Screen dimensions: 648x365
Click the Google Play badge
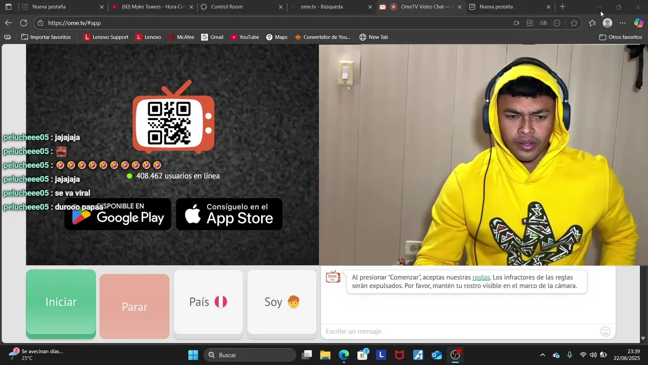[118, 214]
